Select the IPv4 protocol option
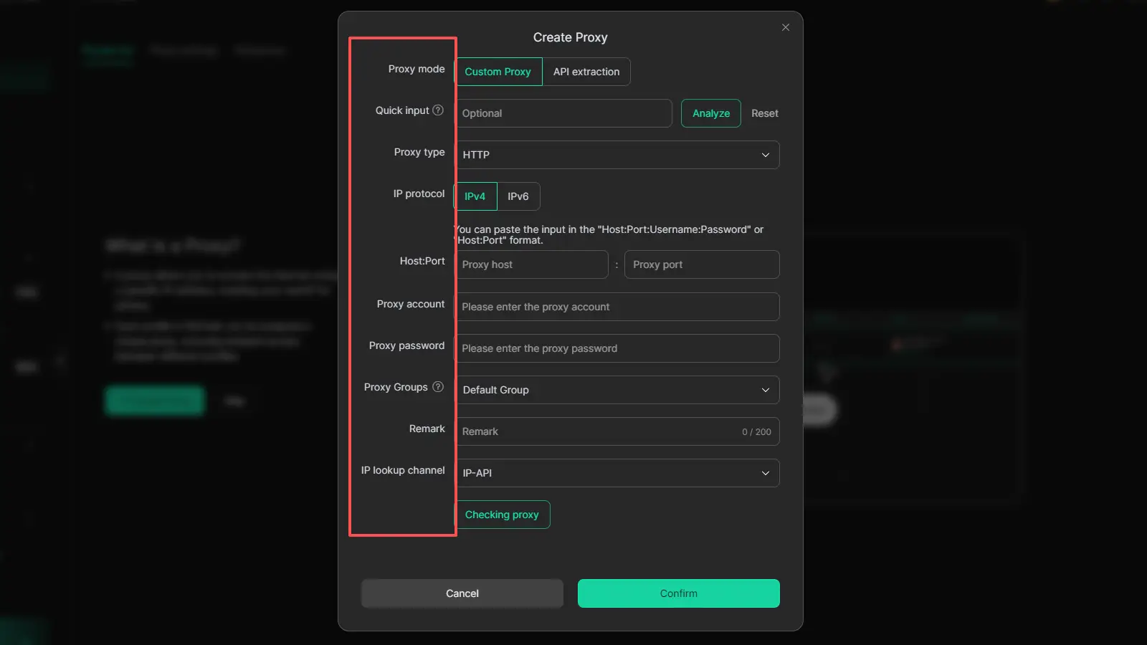 coord(475,196)
